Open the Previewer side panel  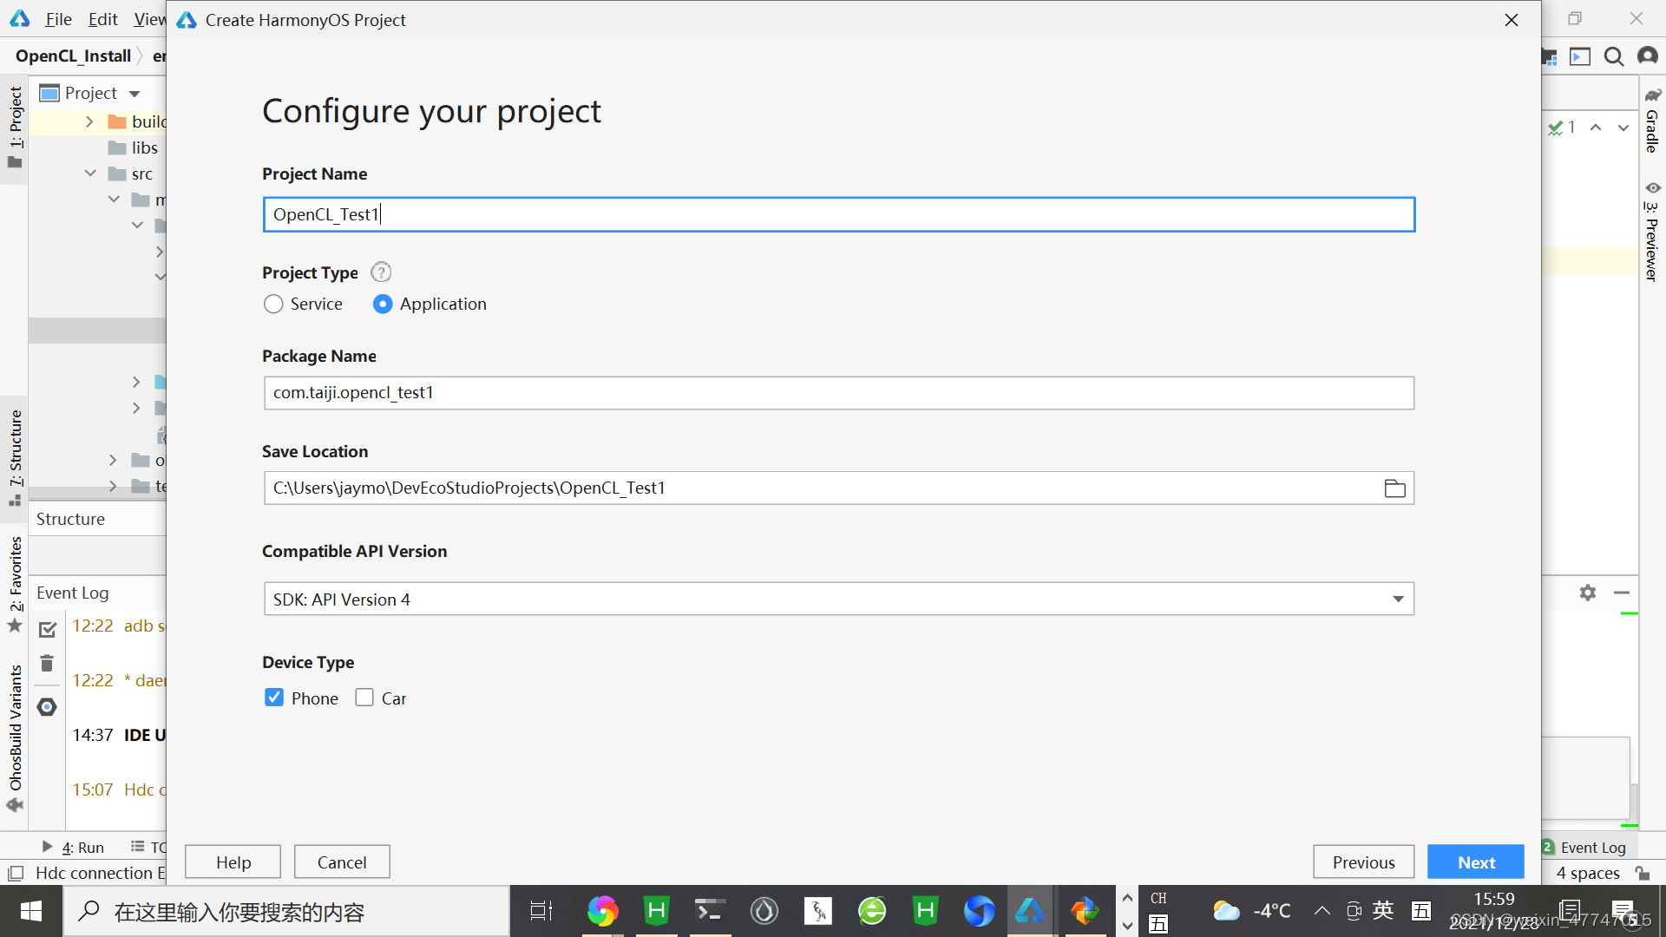pos(1652,234)
